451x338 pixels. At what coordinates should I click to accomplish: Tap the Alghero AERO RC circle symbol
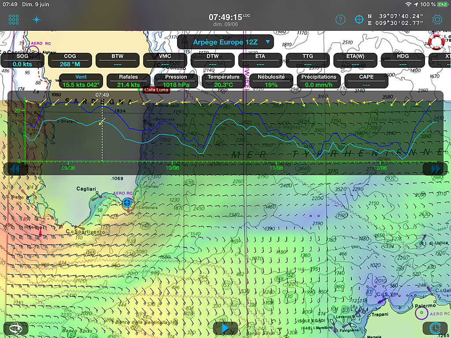pos(33,52)
